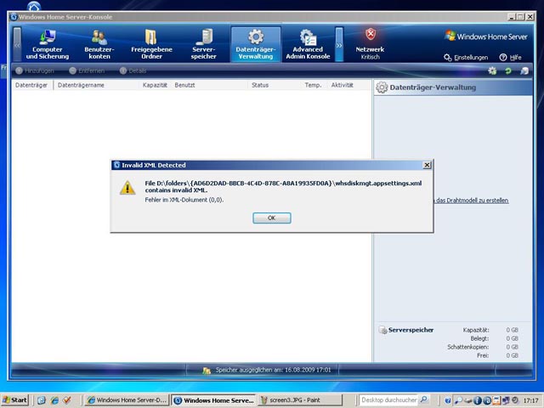Switch to Freigegebene Ordner tab
544x408 pixels.
point(151,44)
